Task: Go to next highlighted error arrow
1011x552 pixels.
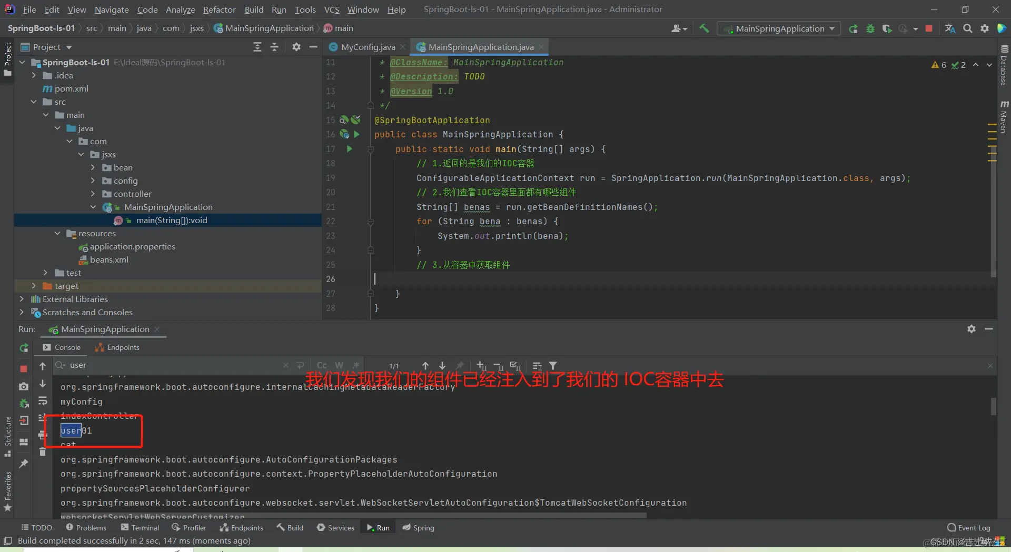Action: point(989,65)
